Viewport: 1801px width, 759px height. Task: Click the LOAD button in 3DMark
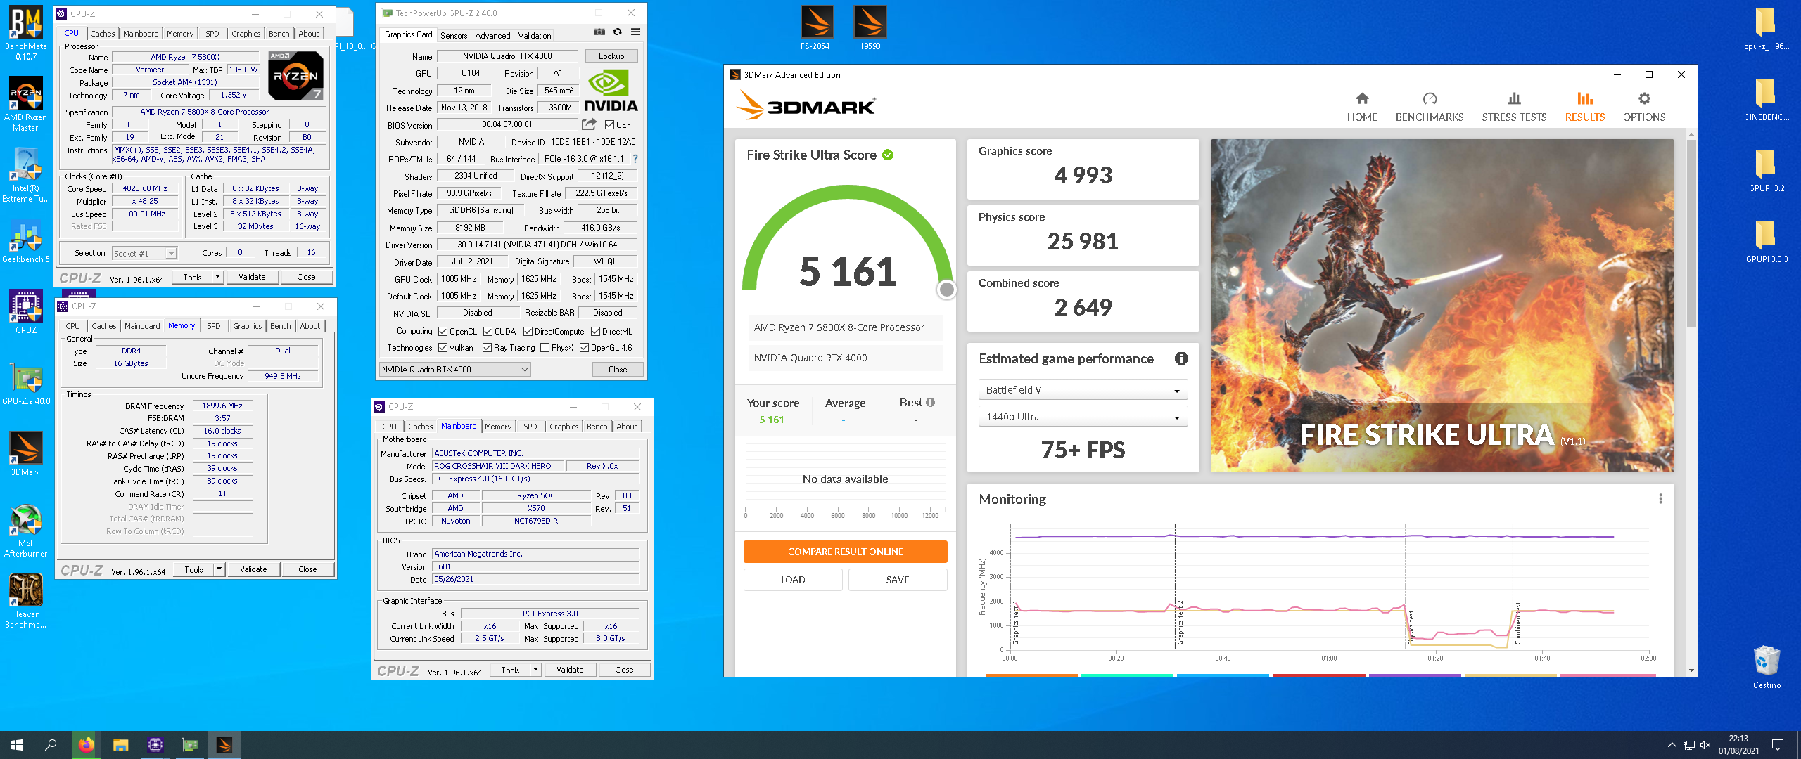coord(792,580)
